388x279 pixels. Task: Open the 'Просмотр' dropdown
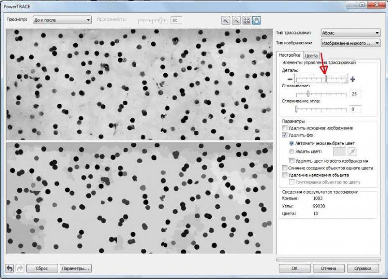pyautogui.click(x=62, y=20)
